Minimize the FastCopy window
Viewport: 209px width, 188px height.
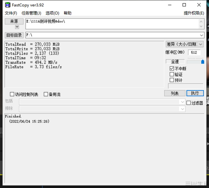pyautogui.click(x=170, y=5)
